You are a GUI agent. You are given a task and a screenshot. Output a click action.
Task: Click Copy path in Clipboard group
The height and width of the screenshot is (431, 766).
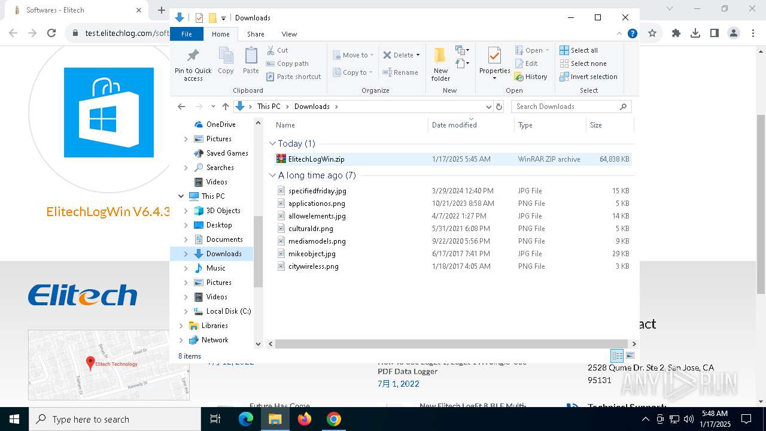pos(287,63)
